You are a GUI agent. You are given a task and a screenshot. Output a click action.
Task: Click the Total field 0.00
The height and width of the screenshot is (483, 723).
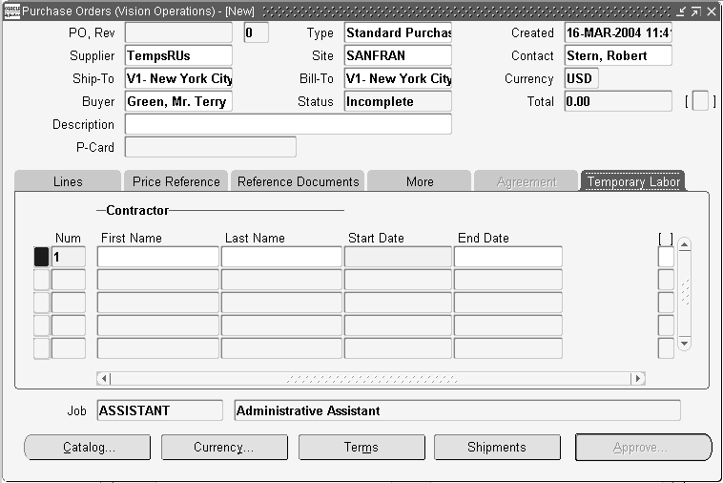(618, 101)
